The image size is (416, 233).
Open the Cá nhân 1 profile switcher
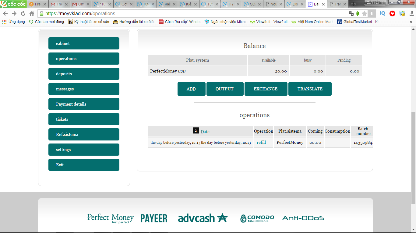click(x=375, y=3)
